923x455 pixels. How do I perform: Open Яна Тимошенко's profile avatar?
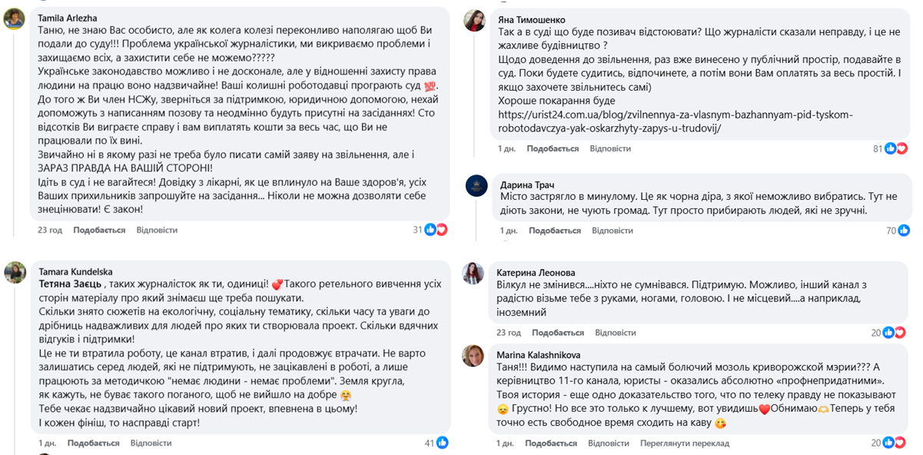tap(474, 21)
